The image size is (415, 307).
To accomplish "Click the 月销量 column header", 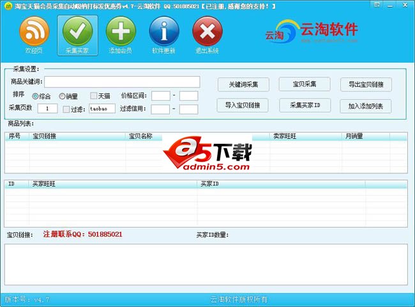I will (x=365, y=136).
